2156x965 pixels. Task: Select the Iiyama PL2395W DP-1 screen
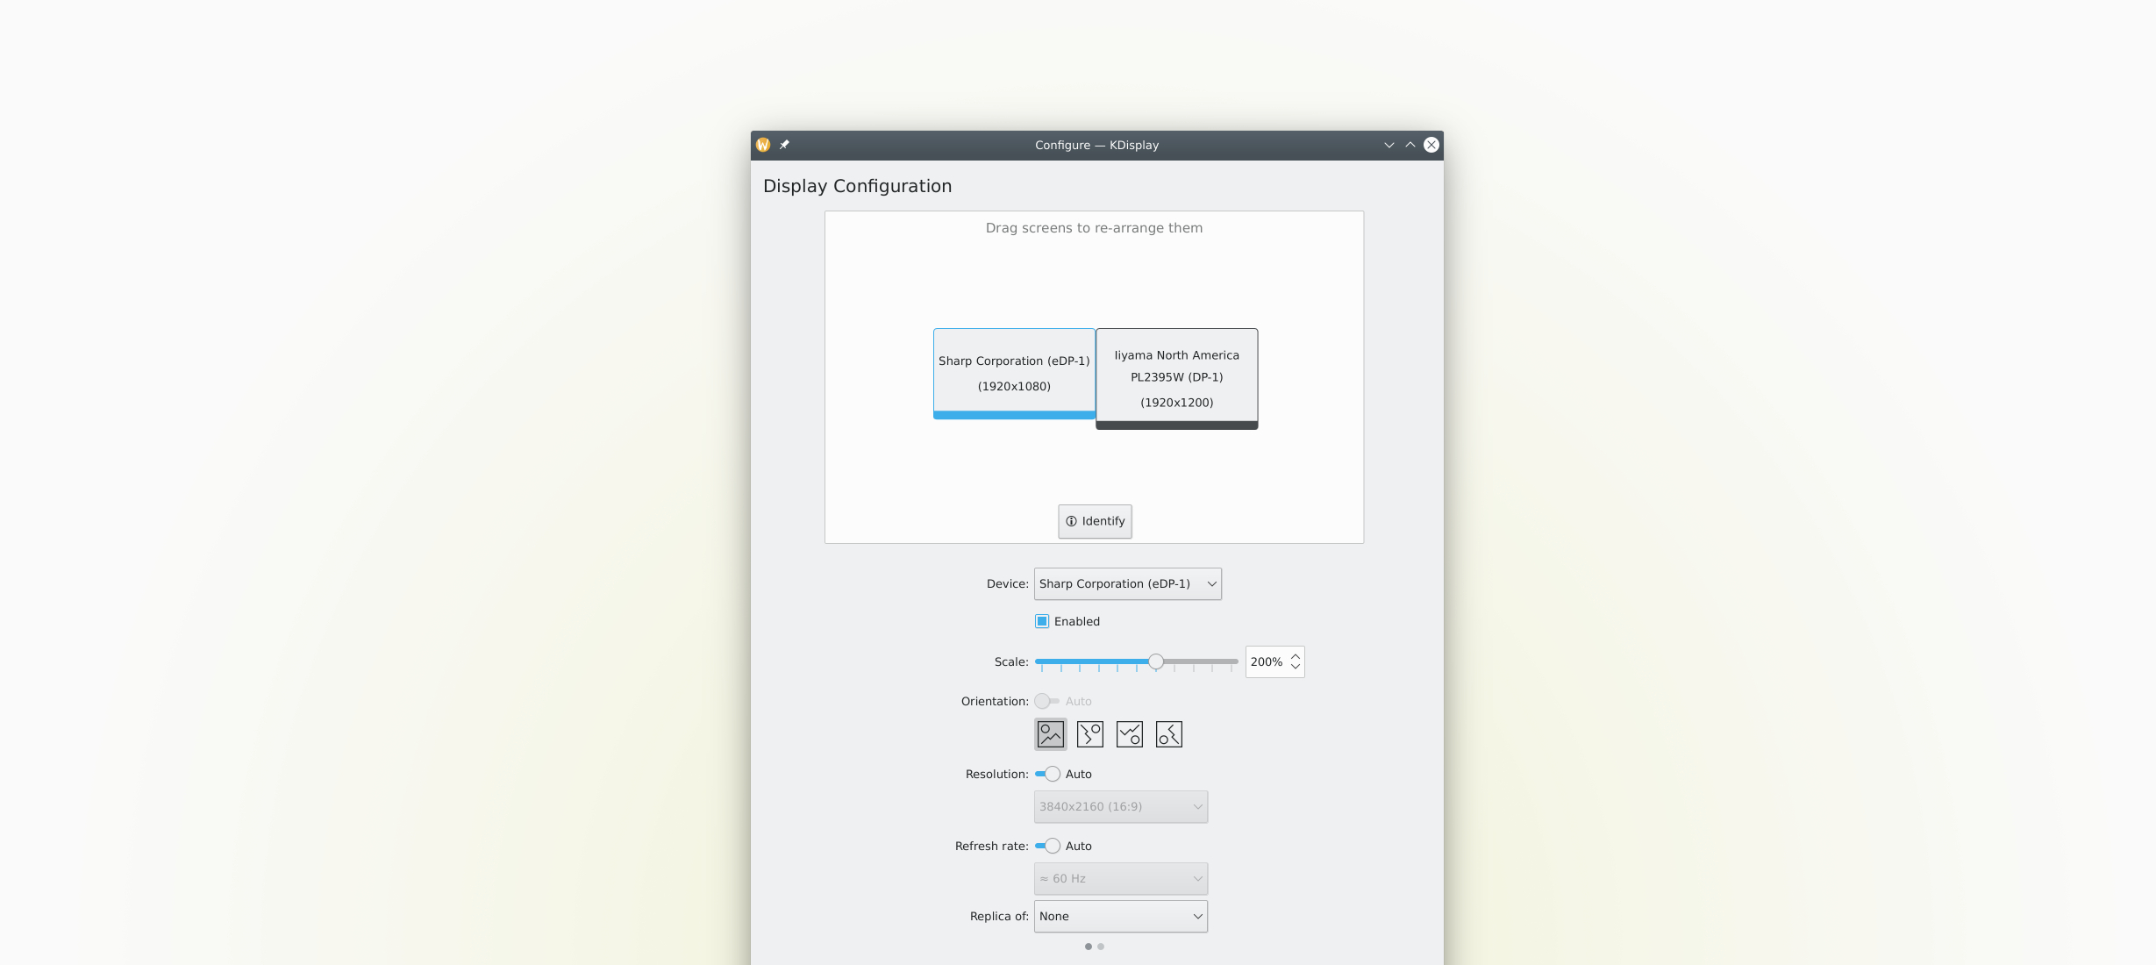[x=1176, y=378]
